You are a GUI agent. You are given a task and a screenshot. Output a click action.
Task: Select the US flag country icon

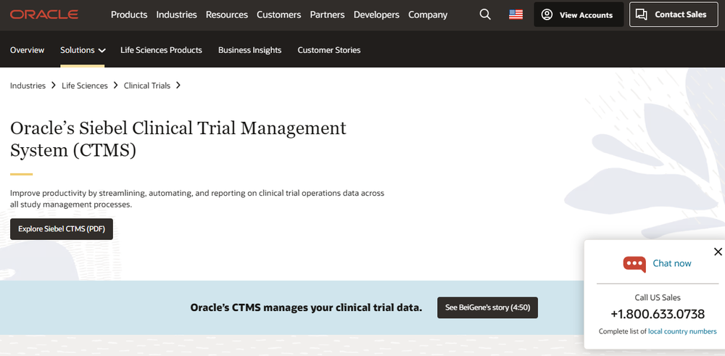[x=515, y=15]
